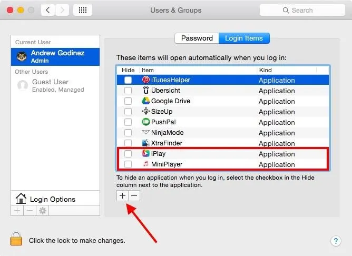Screen dimensions: 352x256
Task: Toggle Hide checkbox for iPlay
Action: pos(128,154)
